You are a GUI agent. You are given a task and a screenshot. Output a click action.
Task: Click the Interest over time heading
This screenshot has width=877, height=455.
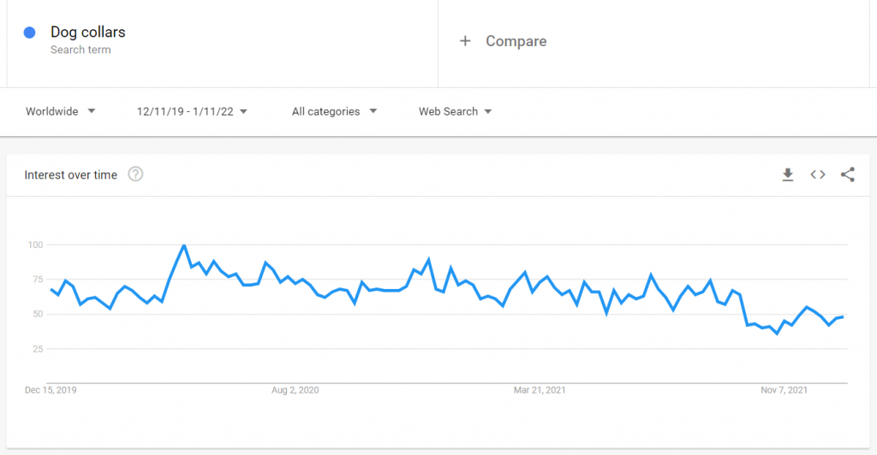(x=71, y=174)
